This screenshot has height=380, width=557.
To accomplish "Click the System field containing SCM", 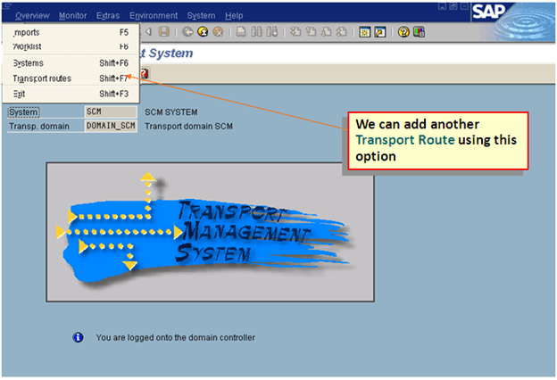I will (x=111, y=112).
